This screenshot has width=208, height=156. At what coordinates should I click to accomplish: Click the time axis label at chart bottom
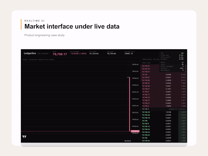[128, 141]
